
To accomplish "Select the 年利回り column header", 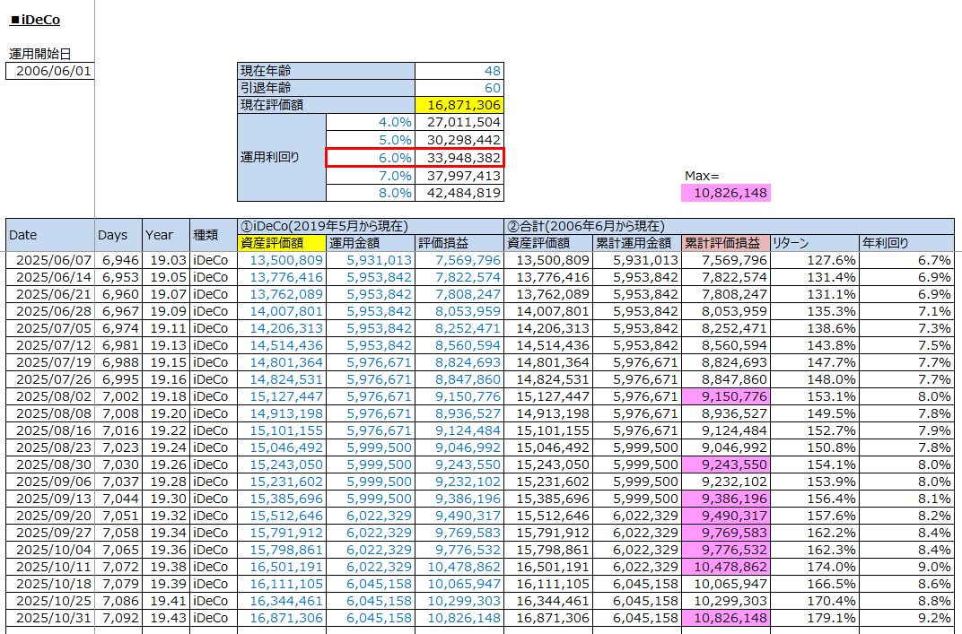I will click(906, 243).
